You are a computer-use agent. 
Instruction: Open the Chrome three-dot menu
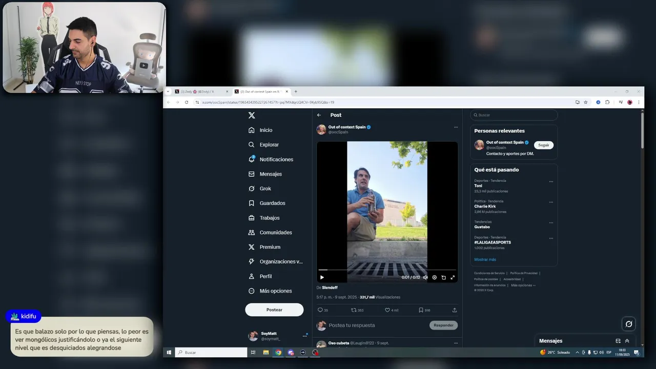[639, 102]
